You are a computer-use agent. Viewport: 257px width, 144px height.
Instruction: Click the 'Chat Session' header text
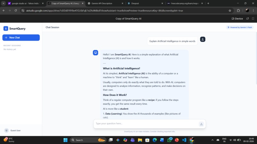(x=52, y=27)
